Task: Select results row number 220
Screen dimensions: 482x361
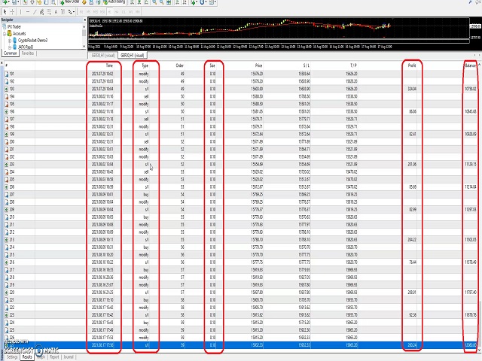Action: (x=239, y=293)
